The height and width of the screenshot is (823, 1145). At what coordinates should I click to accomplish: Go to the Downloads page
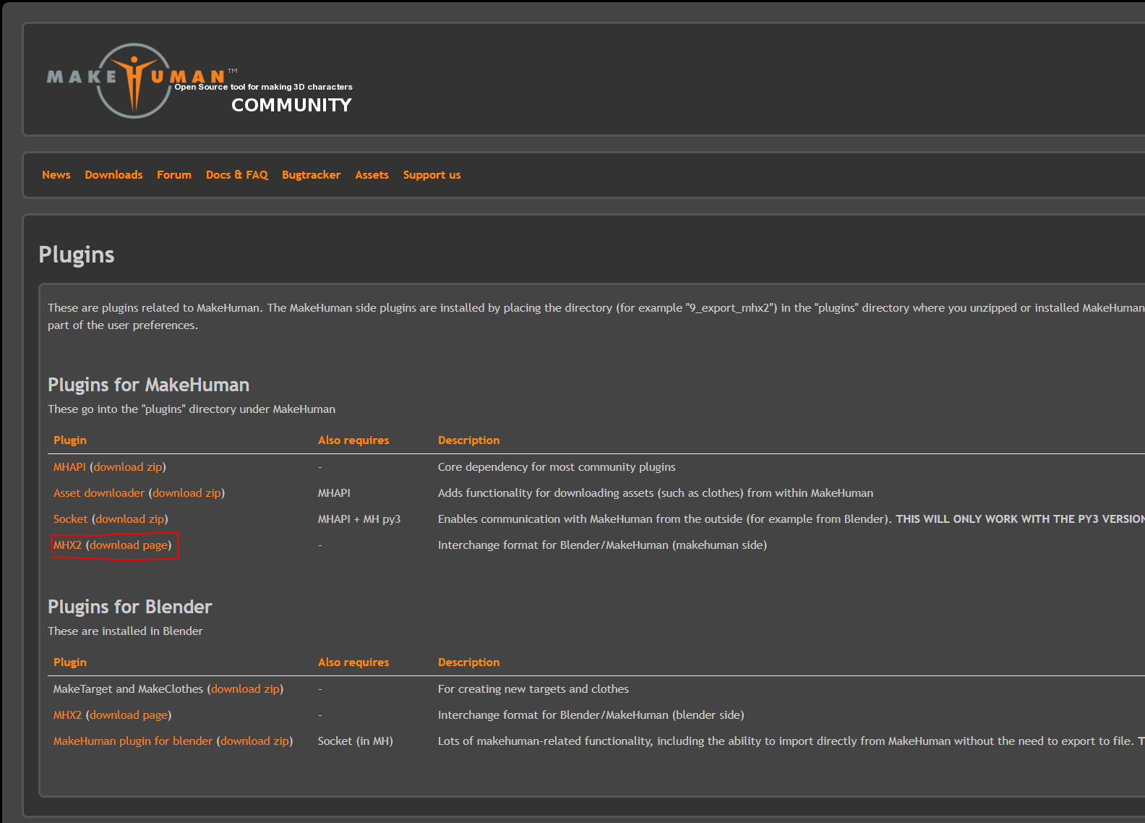coord(113,175)
